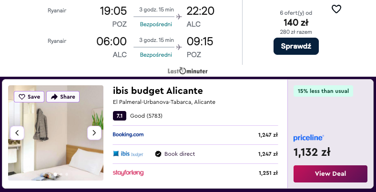Advance to next hotel photo
This screenshot has height=192, width=376.
pos(94,133)
